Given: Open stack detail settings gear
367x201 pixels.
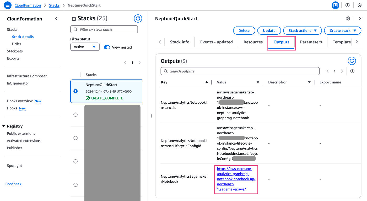Looking at the screenshot, I should point(348,19).
